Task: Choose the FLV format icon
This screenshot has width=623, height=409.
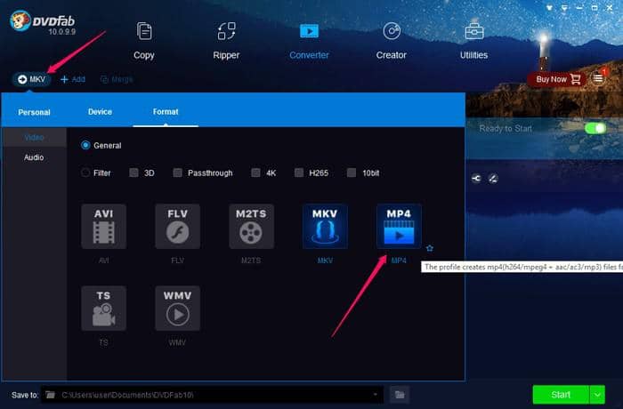Action: [x=177, y=227]
